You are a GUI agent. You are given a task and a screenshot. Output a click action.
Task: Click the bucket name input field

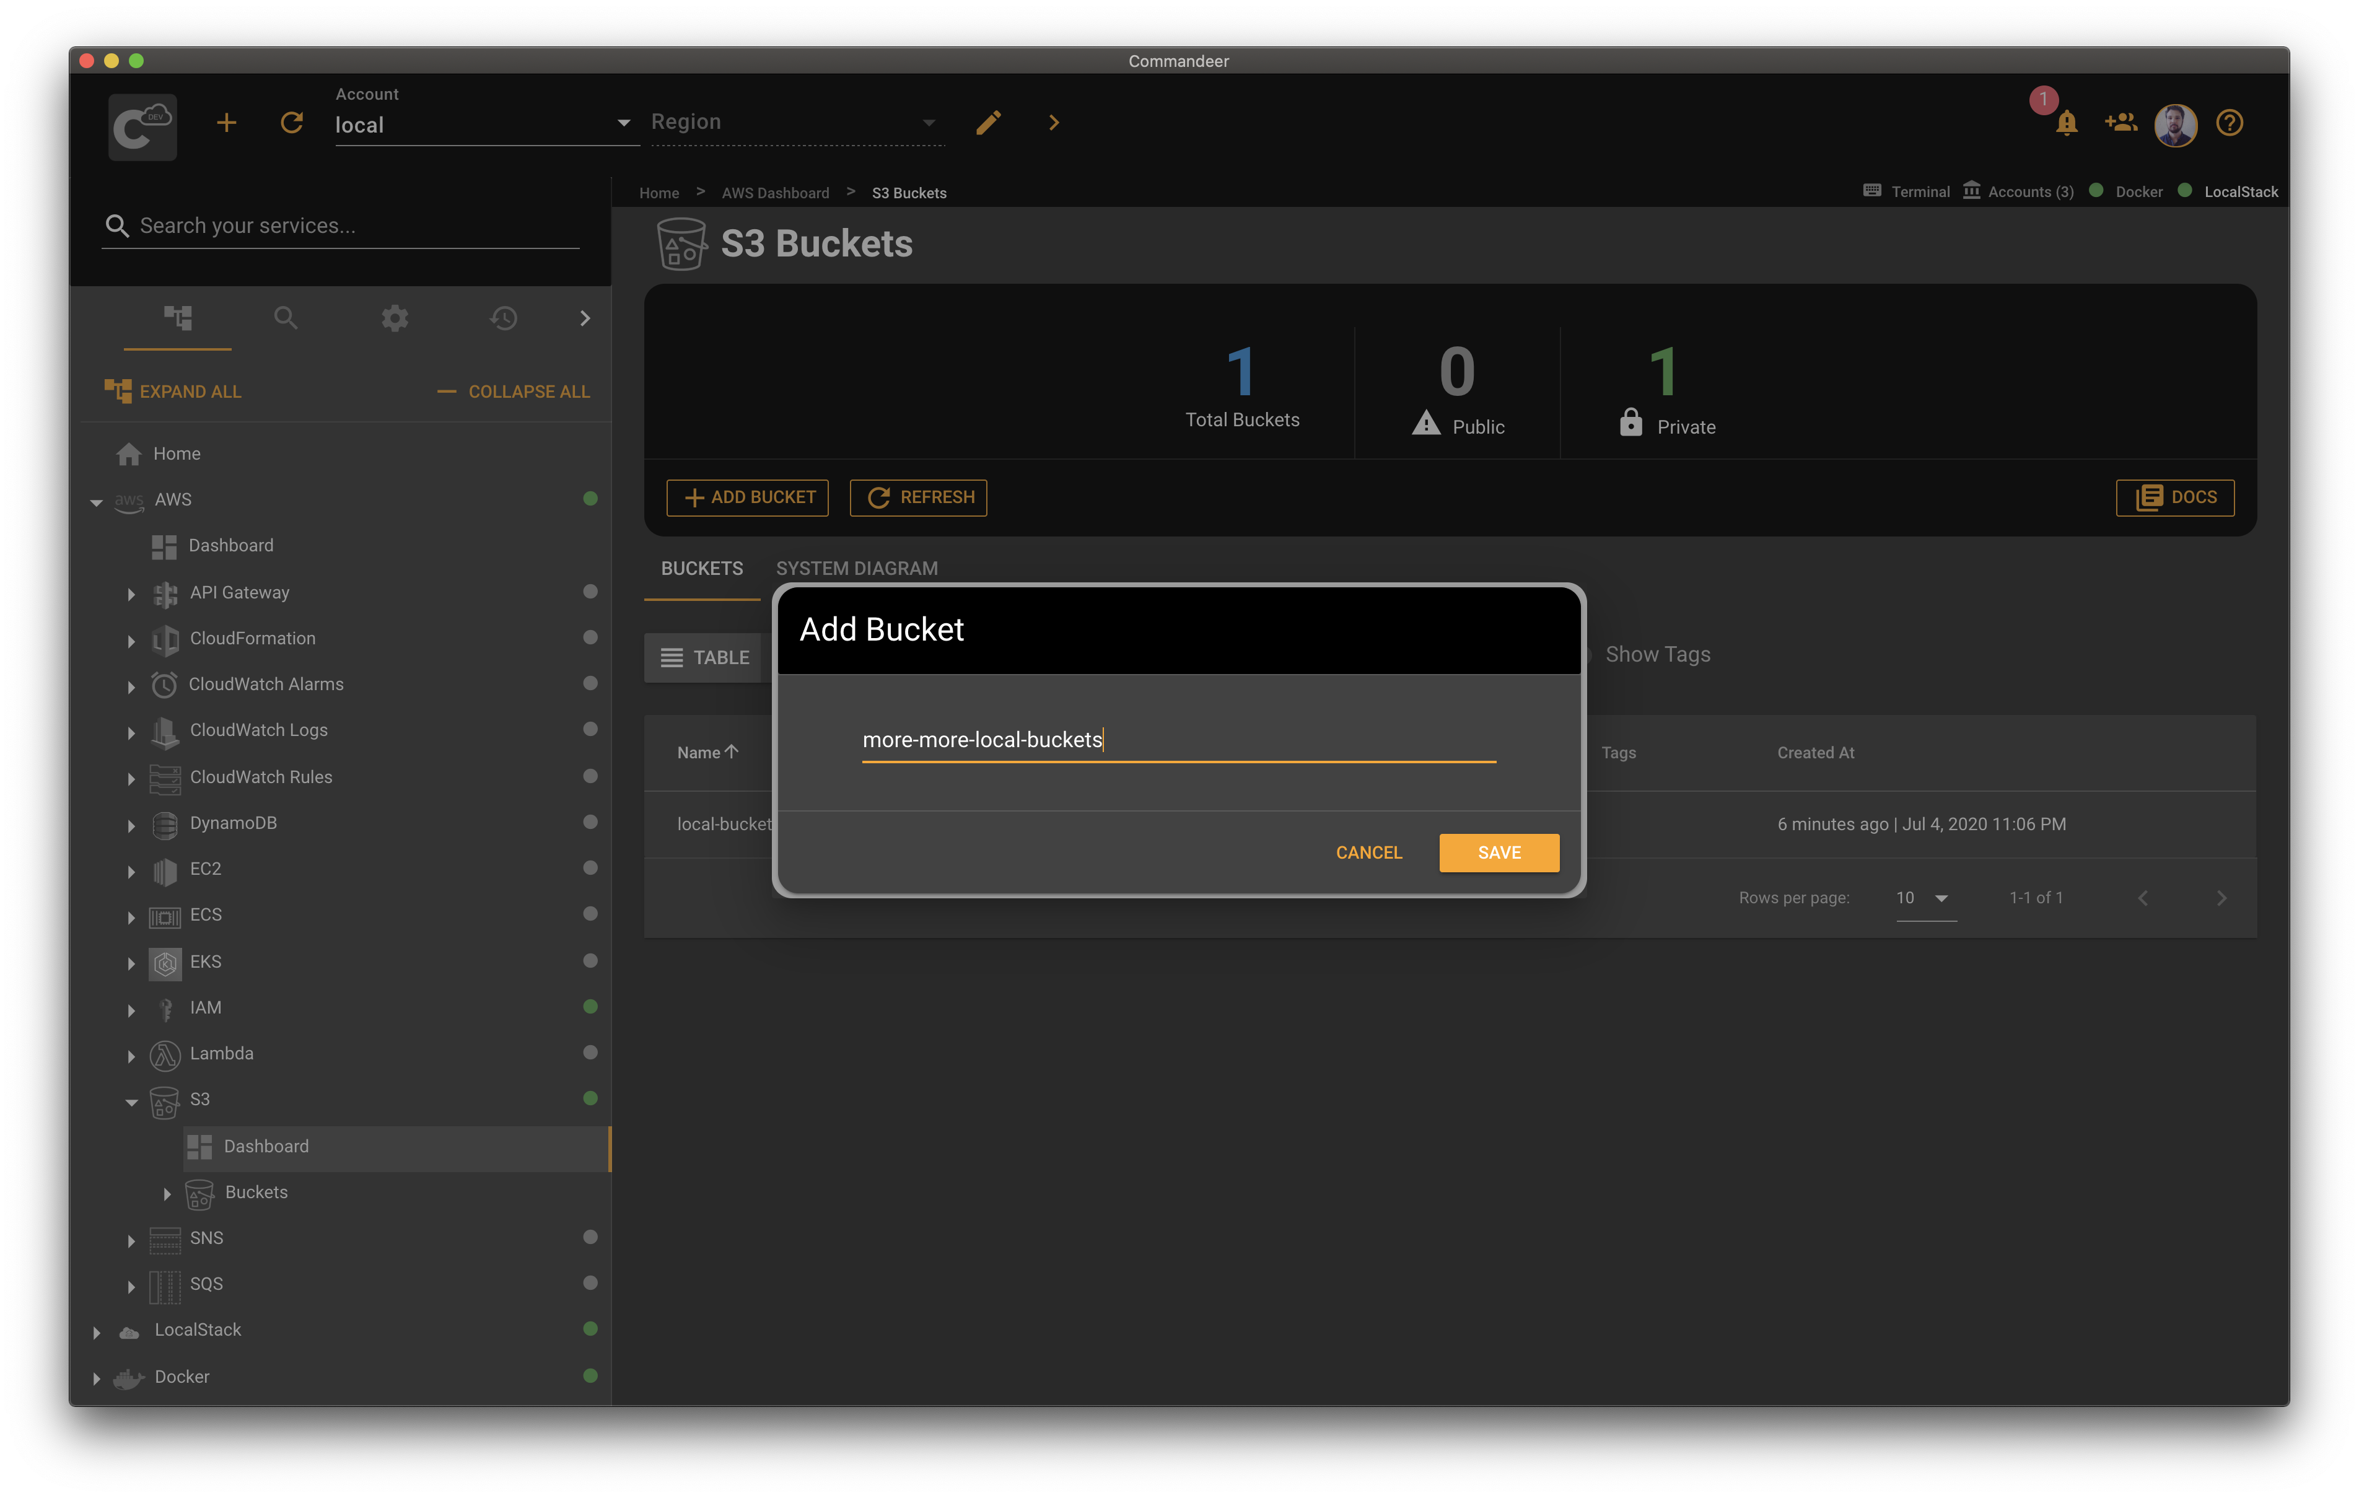(1178, 740)
